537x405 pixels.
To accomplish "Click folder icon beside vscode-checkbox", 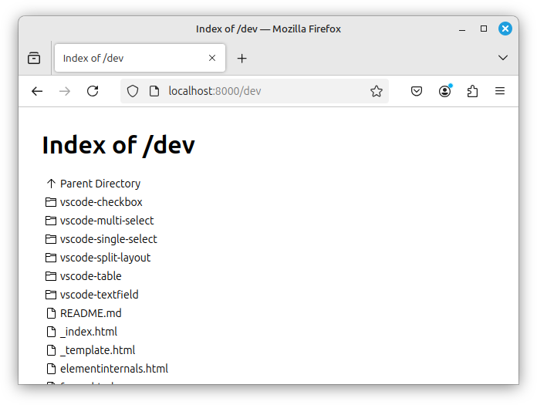I will pyautogui.click(x=51, y=202).
